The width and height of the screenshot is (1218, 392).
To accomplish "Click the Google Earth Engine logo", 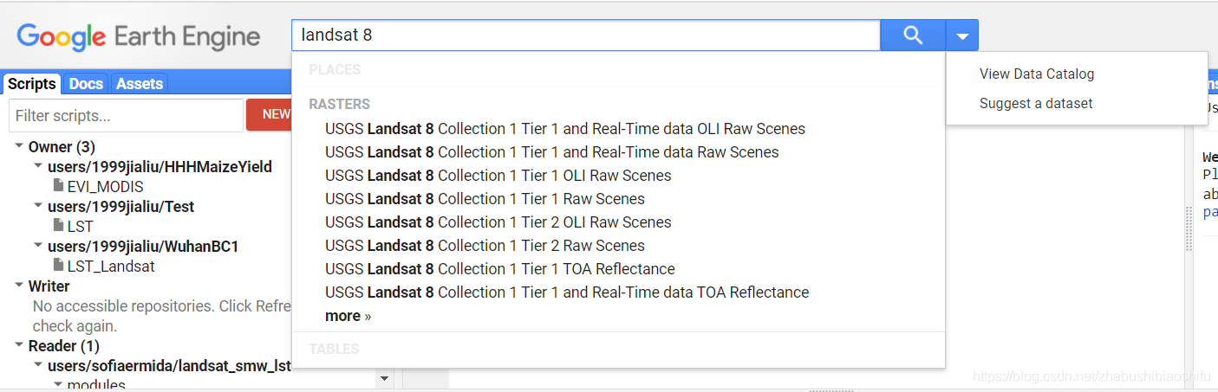I will pyautogui.click(x=139, y=36).
